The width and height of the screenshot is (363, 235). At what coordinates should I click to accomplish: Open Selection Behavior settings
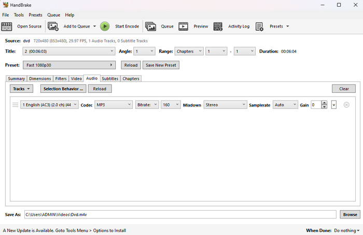(x=63, y=89)
